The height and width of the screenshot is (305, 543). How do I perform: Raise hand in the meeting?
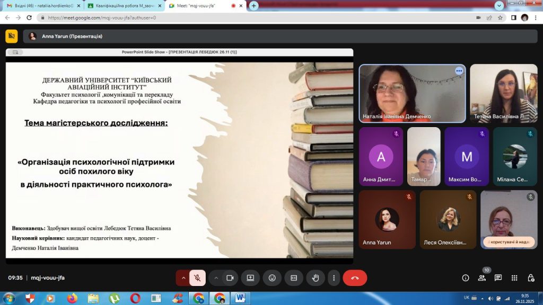(x=315, y=278)
